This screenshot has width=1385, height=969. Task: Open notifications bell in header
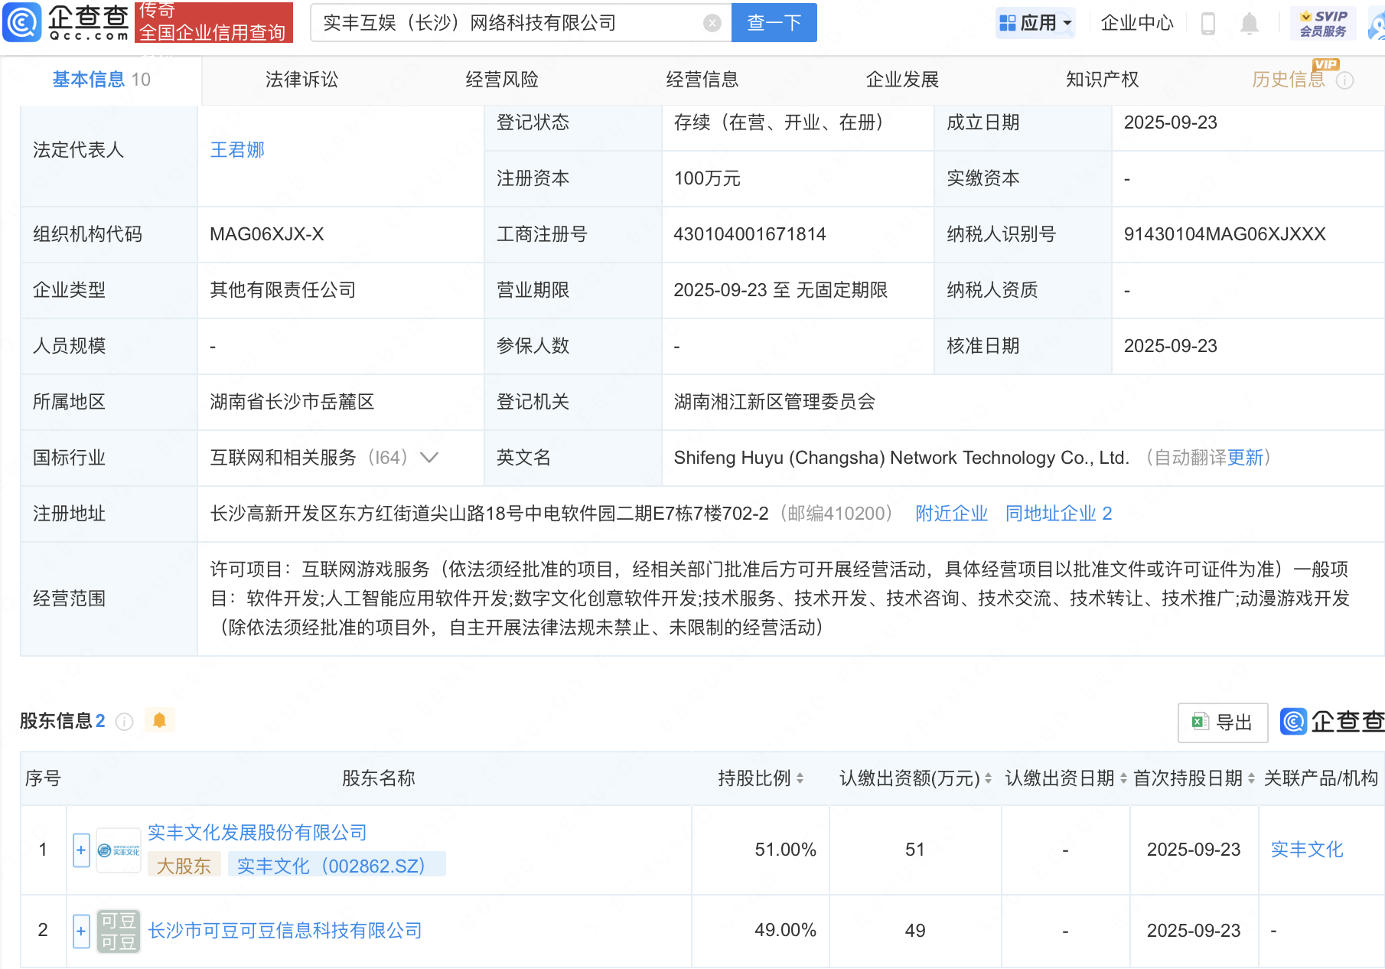point(1249,24)
